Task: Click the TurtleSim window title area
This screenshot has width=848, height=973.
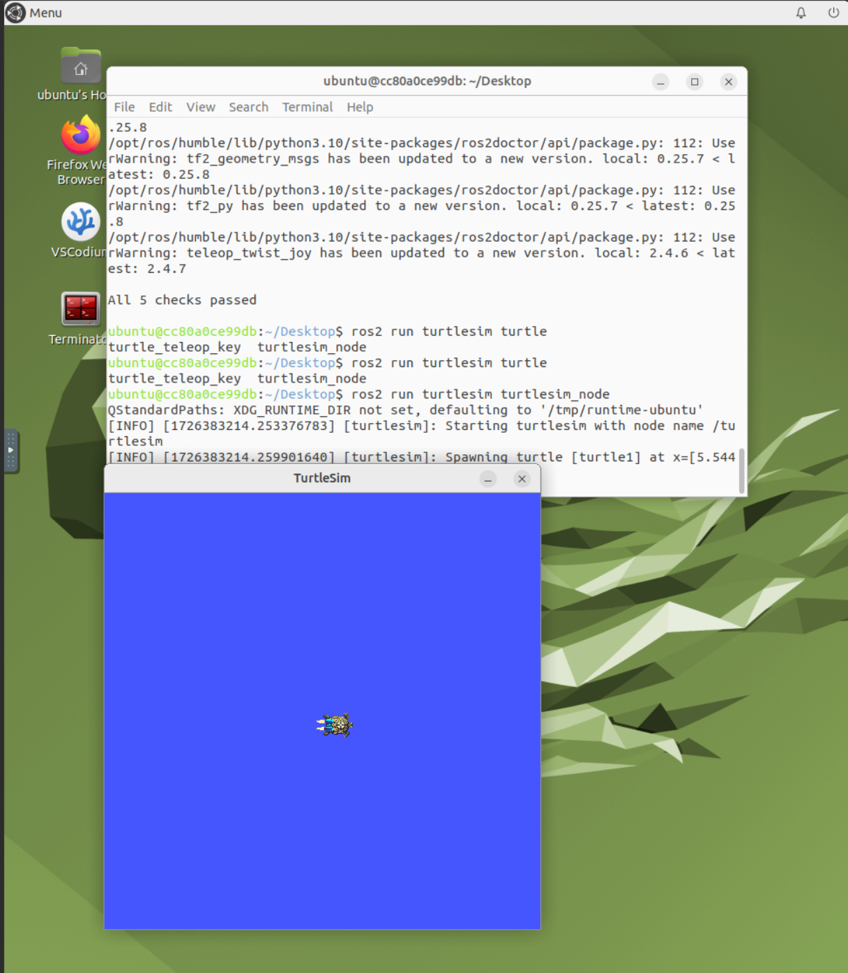Action: [x=321, y=479]
